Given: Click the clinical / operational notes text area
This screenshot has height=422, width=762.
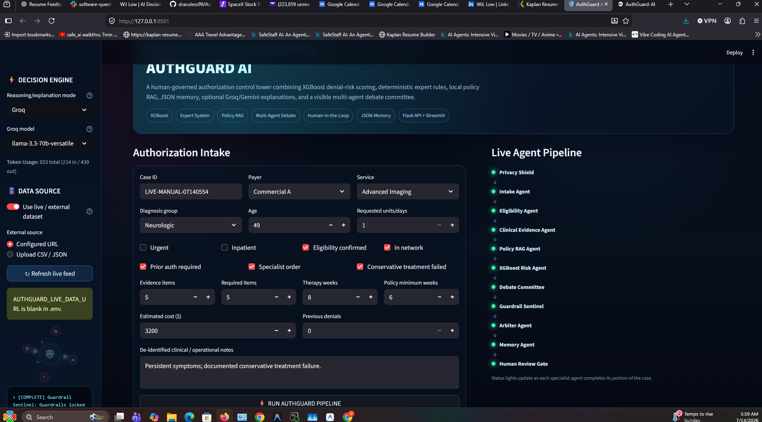Looking at the screenshot, I should tap(299, 372).
